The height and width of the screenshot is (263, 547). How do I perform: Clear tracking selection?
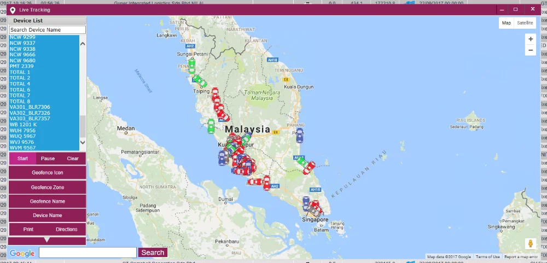73,159
